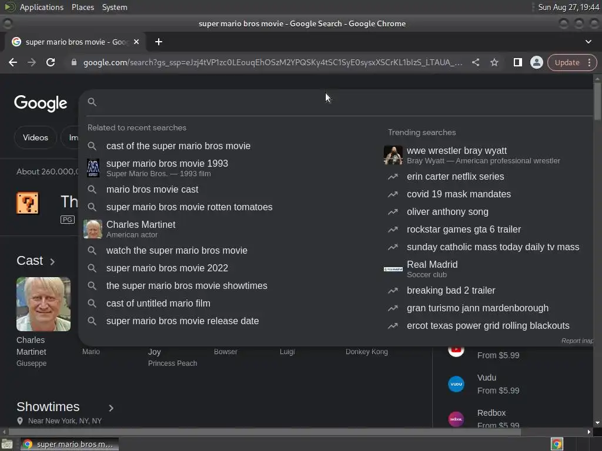Select trending search erin carter netflix series
The image size is (602, 451).
(456, 176)
